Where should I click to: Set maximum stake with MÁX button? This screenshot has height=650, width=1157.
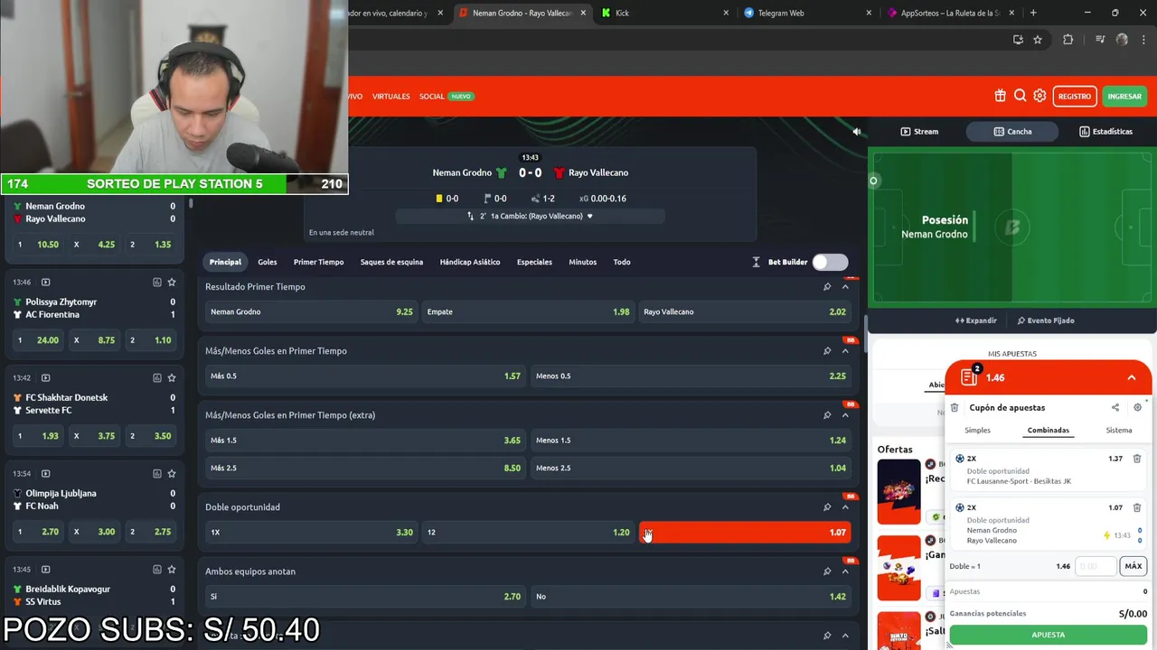(x=1133, y=566)
